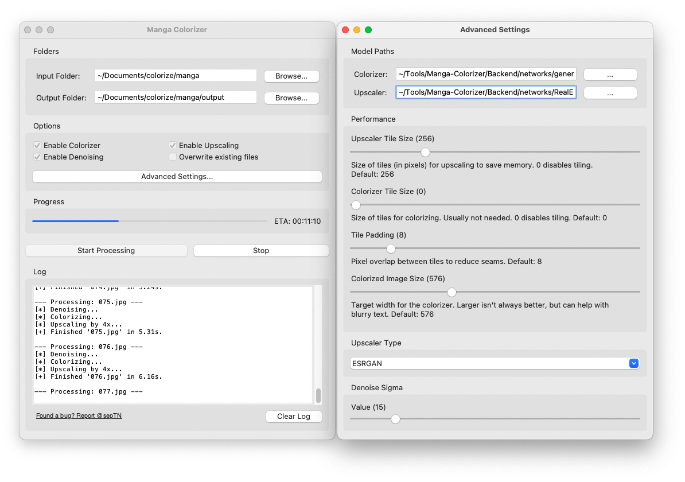The height and width of the screenshot is (482, 685).
Task: Click the Input Folder path field
Action: [176, 76]
